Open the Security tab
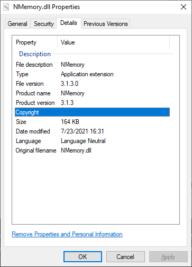 pos(43,24)
